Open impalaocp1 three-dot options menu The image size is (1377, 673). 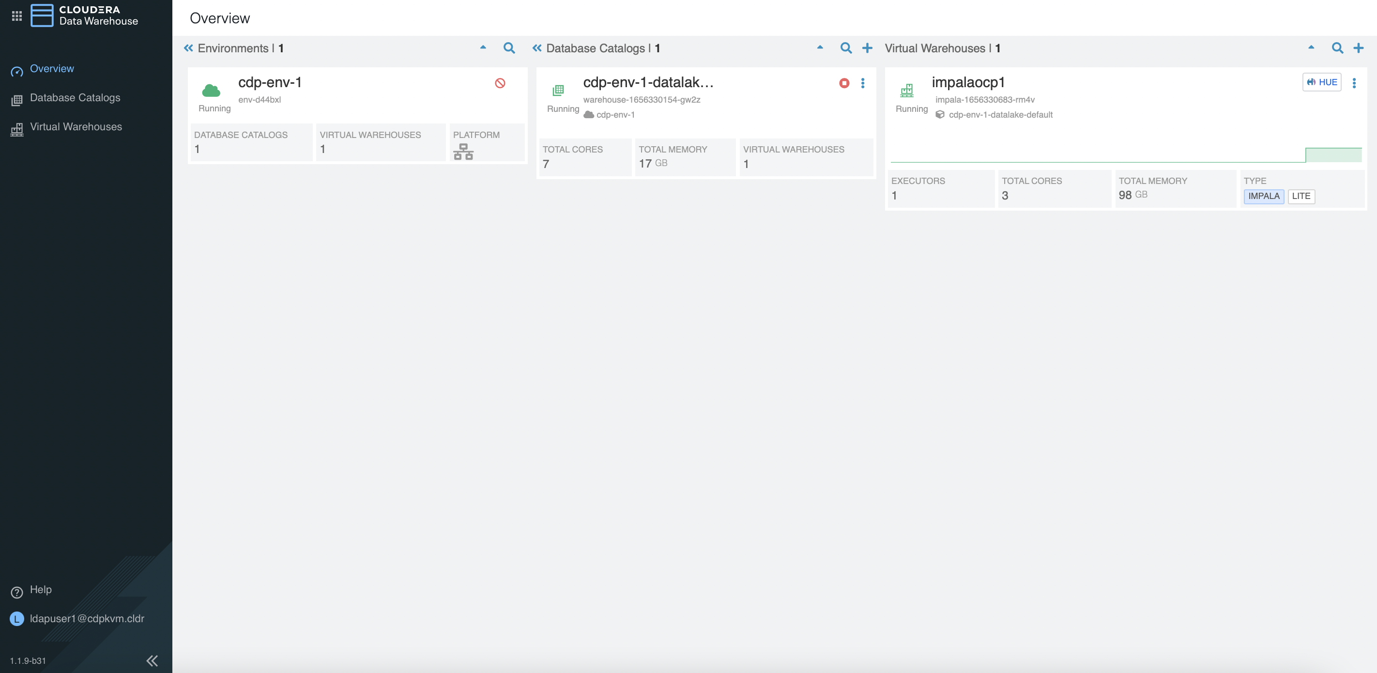(x=1354, y=83)
